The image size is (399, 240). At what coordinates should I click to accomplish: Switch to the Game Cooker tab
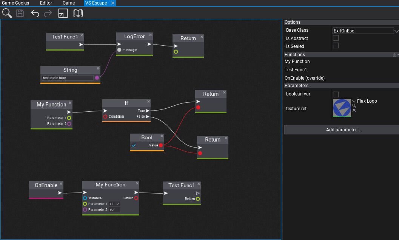(16, 3)
